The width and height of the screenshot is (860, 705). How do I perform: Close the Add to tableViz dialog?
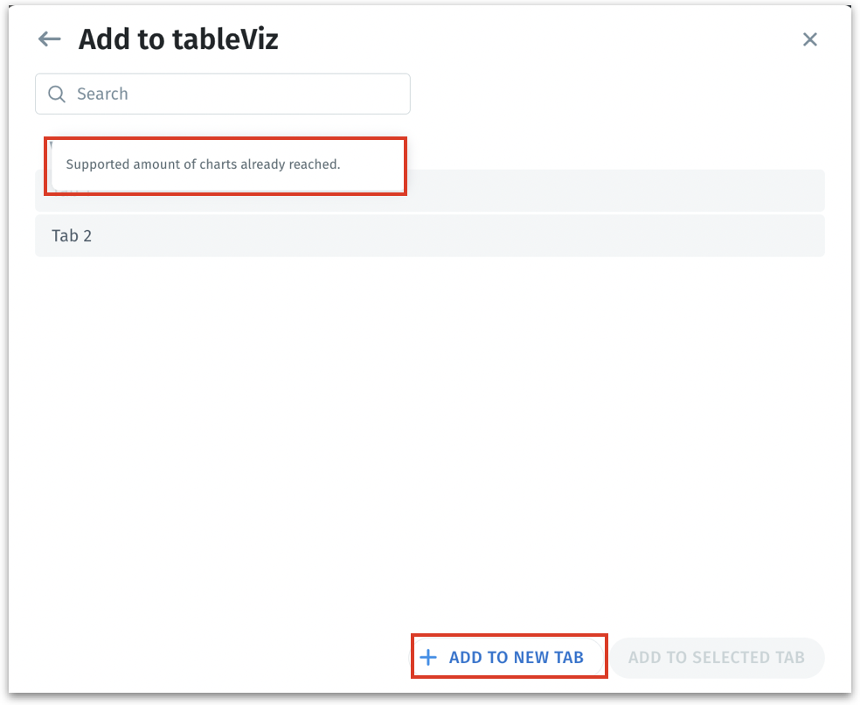tap(810, 39)
